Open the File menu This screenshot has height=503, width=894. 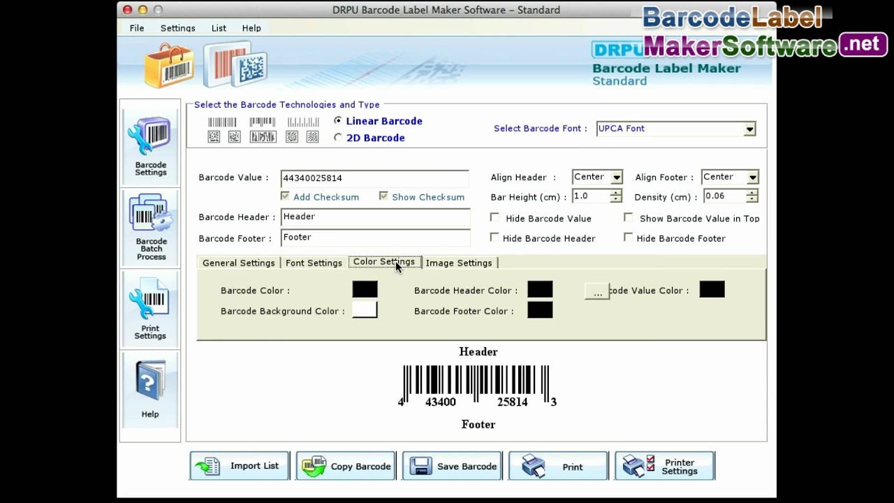137,28
